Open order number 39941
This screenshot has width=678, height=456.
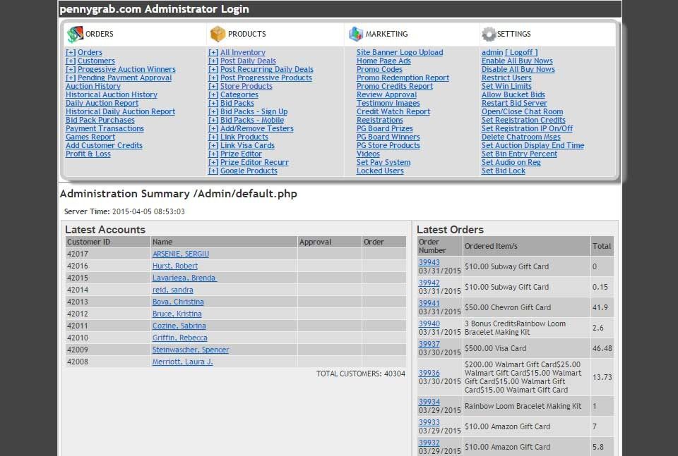(x=429, y=303)
